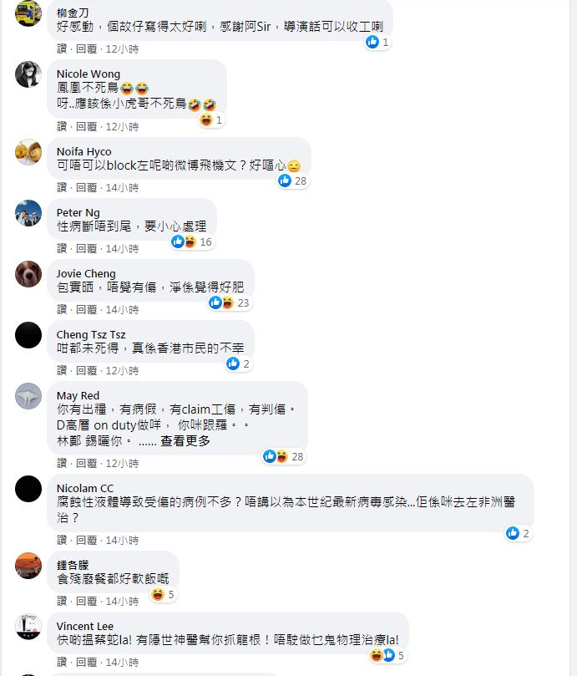Like Cheng Tsz Tsz's comment
The height and width of the screenshot is (676, 577).
coord(62,371)
